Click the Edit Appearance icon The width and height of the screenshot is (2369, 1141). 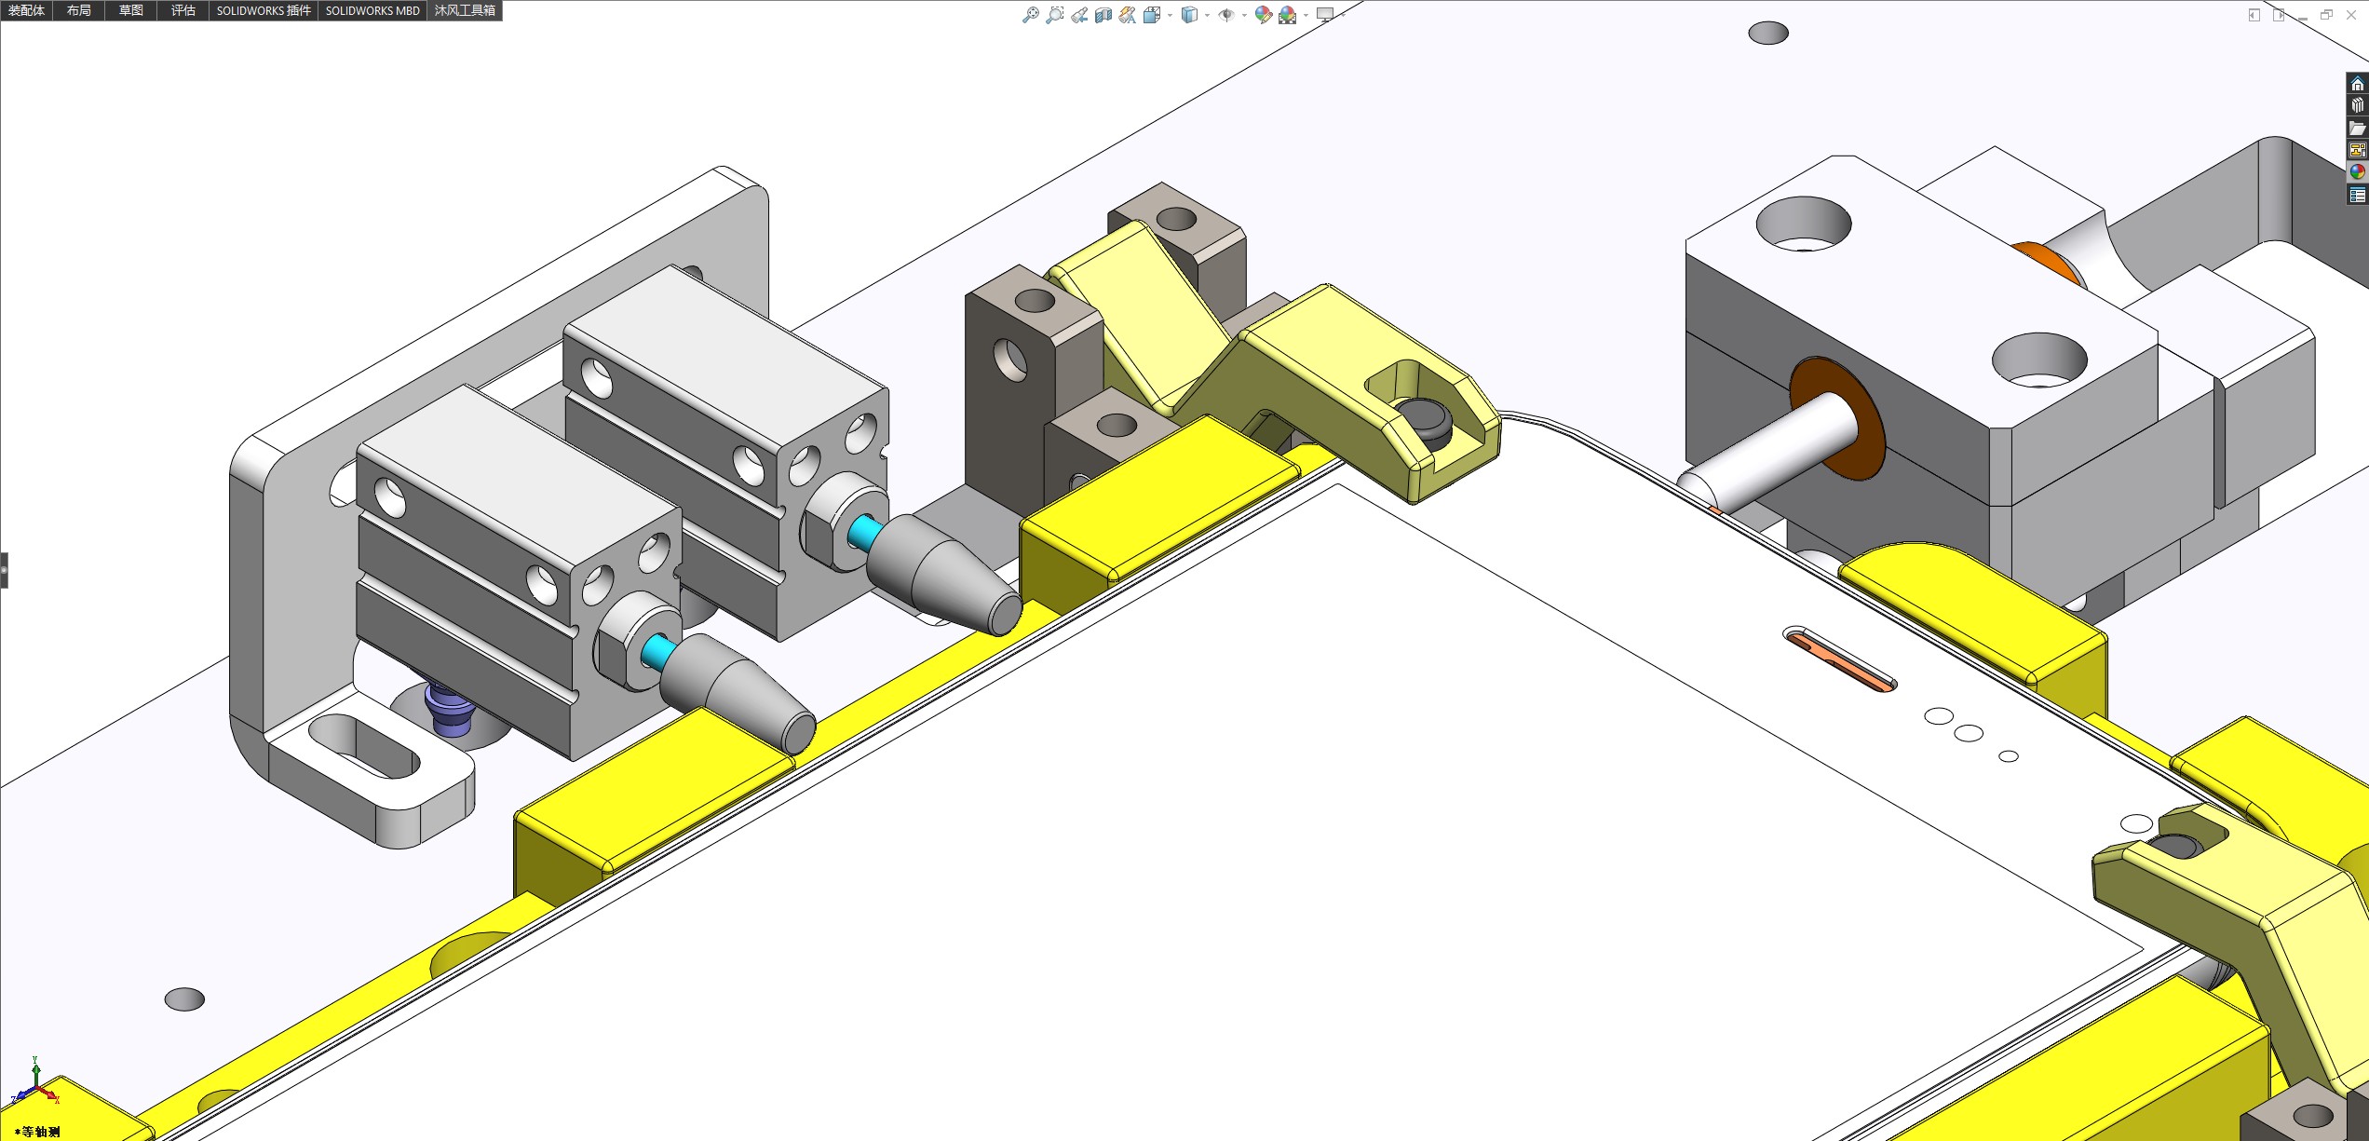point(1263,15)
